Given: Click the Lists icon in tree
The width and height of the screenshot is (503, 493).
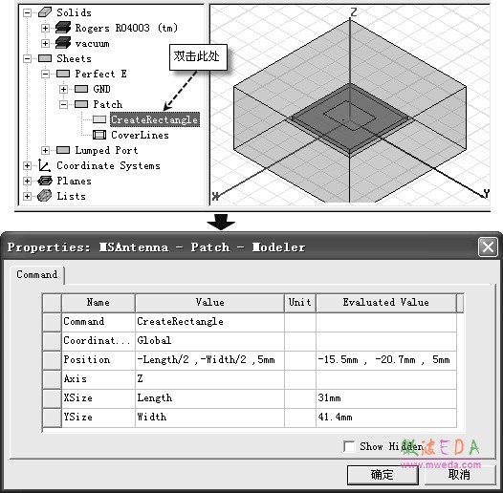Looking at the screenshot, I should tap(44, 196).
